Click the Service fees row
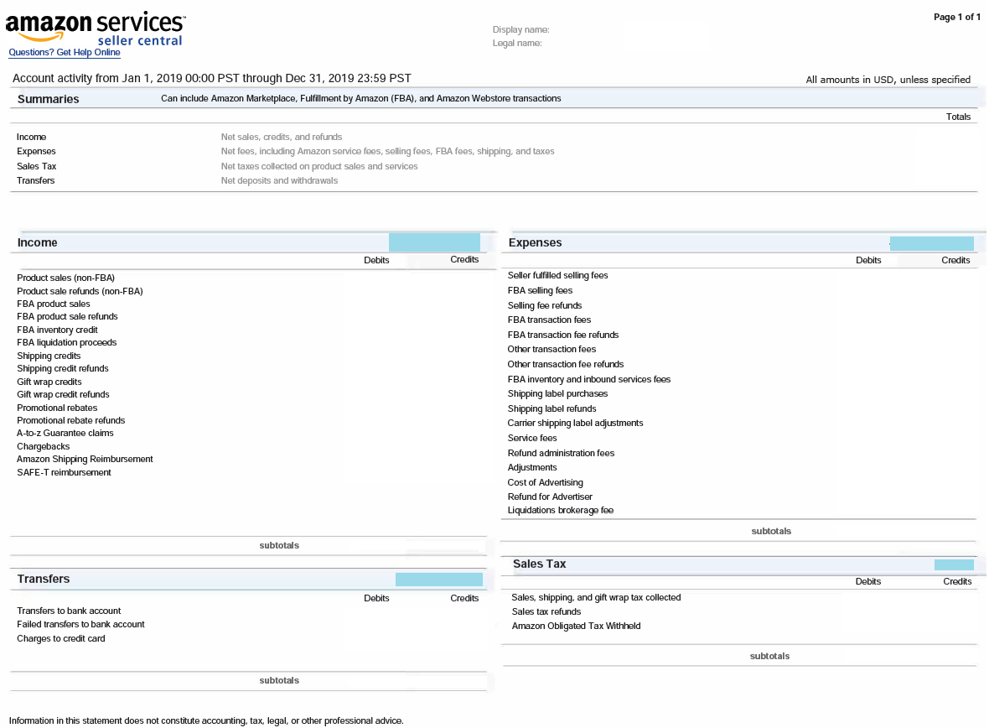Viewport: 989px width, 728px height. (531, 438)
